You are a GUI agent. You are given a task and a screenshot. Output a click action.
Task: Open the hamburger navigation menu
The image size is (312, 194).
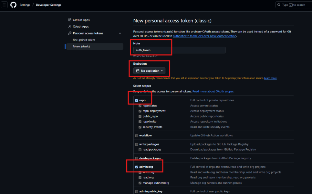click(4, 5)
